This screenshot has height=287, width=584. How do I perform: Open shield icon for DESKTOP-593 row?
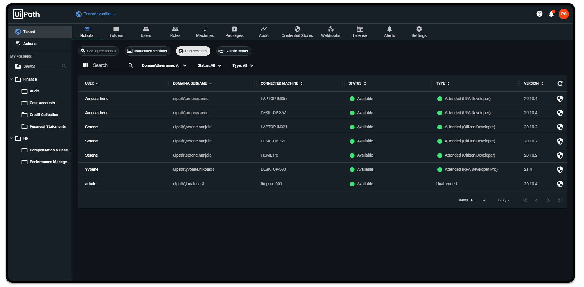560,170
